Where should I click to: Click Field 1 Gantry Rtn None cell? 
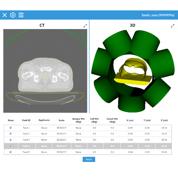click(x=78, y=128)
